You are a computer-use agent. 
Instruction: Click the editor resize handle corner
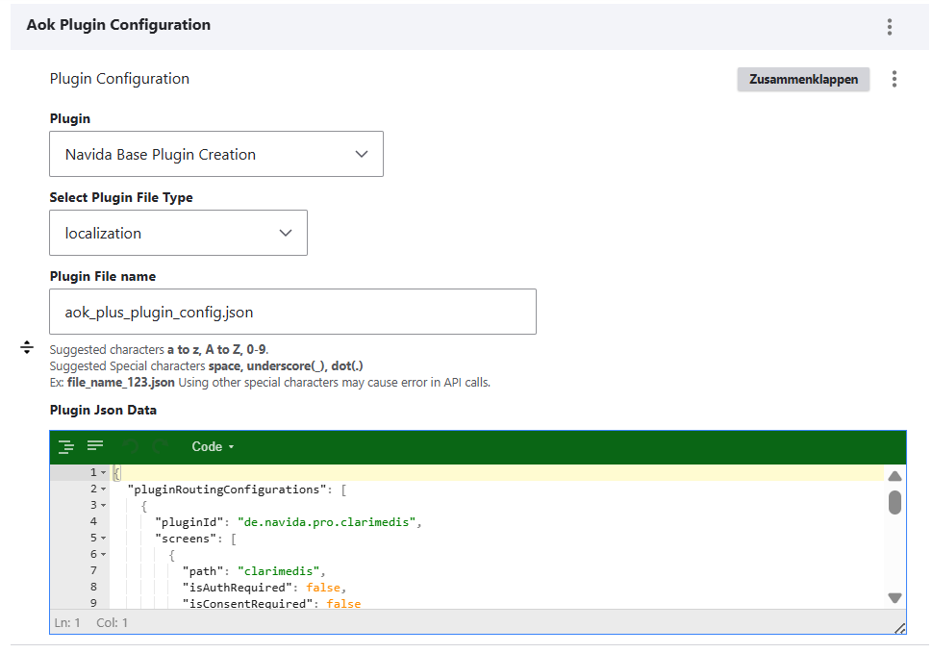click(899, 627)
